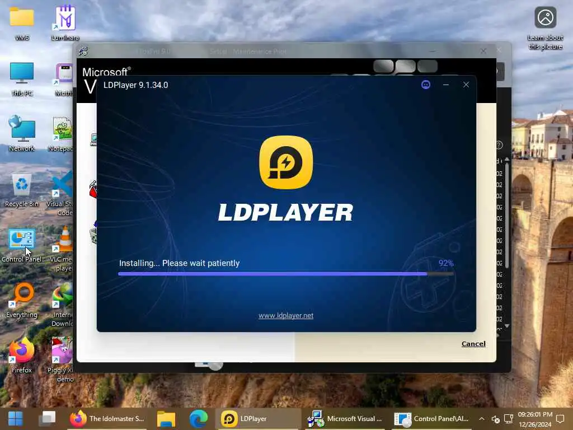573x430 pixels.
Task: Click the installation progress bar
Action: click(x=286, y=273)
